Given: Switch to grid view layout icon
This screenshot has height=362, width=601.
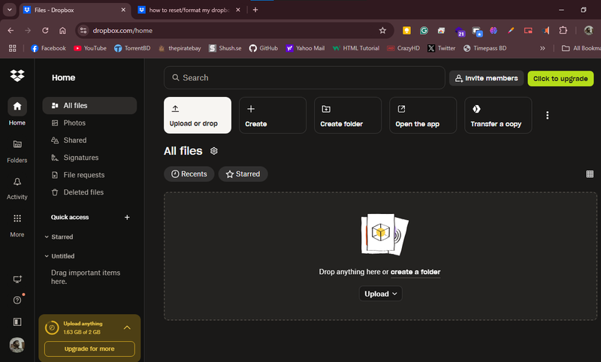Looking at the screenshot, I should click(x=590, y=174).
